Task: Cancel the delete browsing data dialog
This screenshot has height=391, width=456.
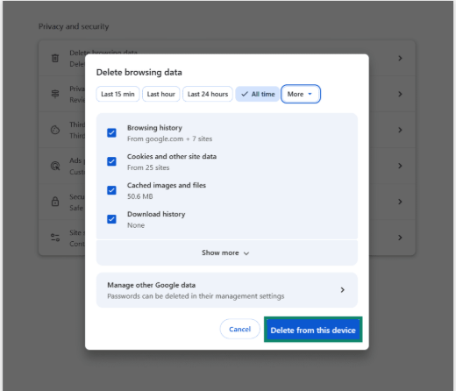Action: 240,329
